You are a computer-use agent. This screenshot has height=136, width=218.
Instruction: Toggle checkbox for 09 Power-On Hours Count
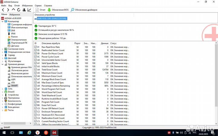point(35,53)
